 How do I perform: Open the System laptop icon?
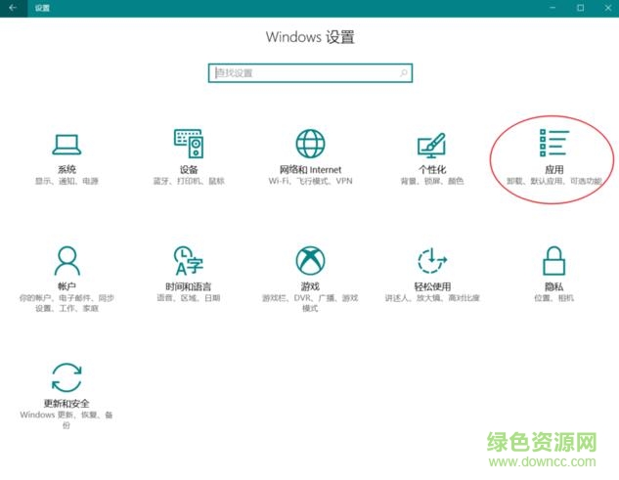pos(66,145)
